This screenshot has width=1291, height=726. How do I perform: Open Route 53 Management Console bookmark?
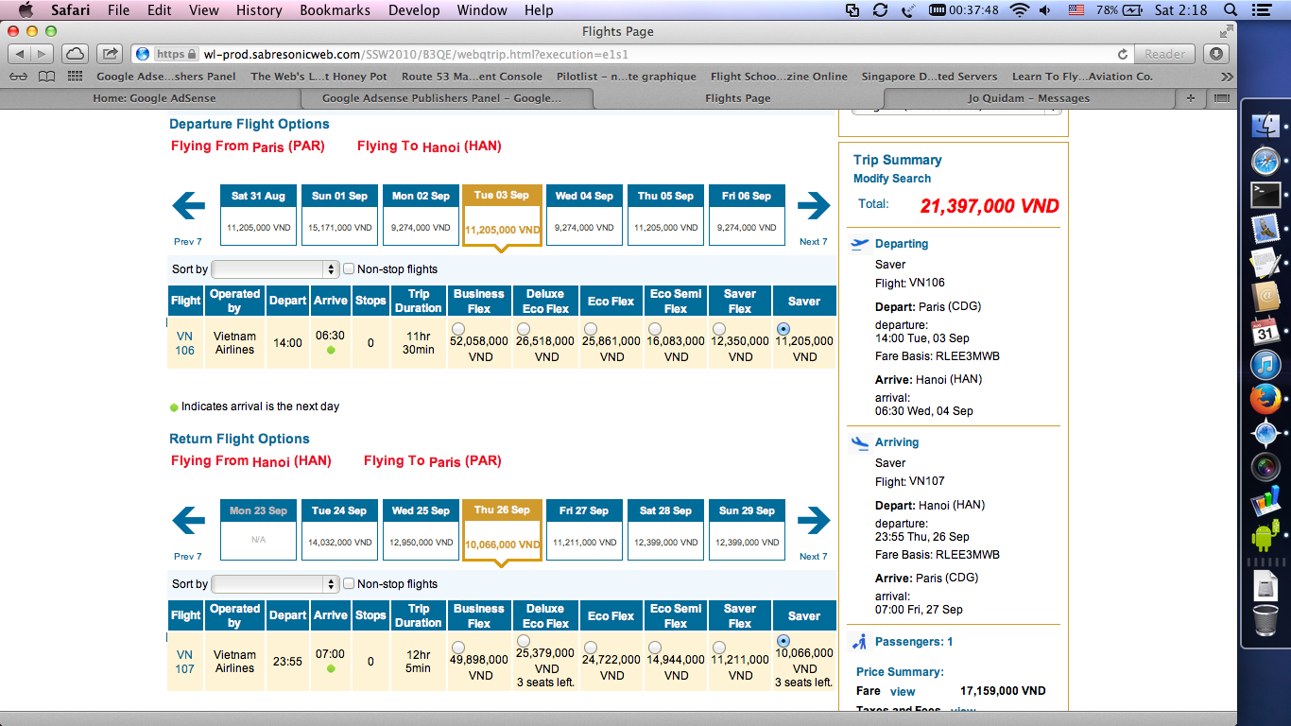pos(472,77)
